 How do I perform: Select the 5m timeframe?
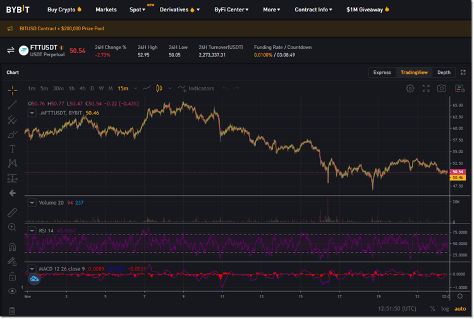point(44,88)
